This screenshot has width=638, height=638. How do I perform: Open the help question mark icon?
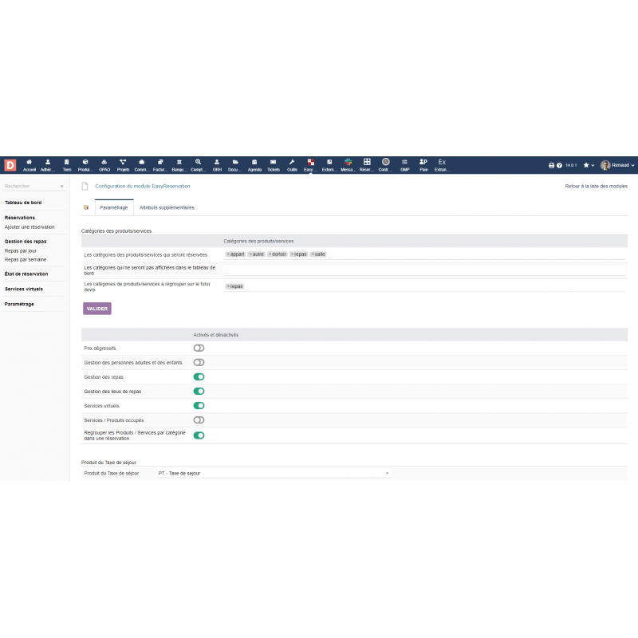[x=559, y=165]
